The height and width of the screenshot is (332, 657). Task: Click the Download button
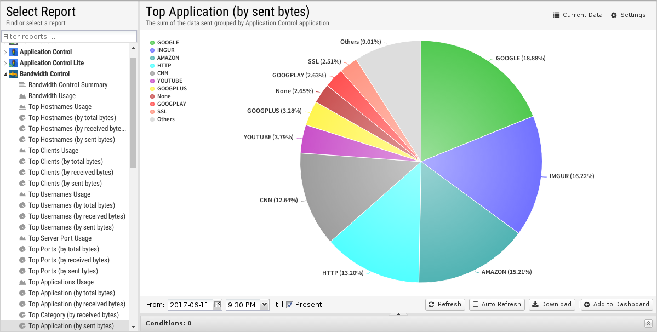(552, 305)
